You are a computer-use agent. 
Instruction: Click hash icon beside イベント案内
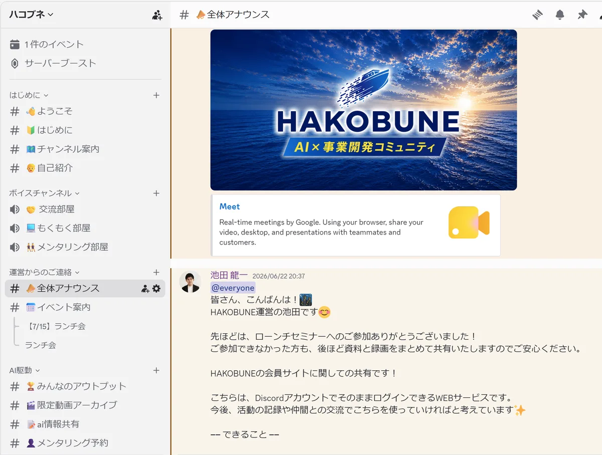(15, 308)
